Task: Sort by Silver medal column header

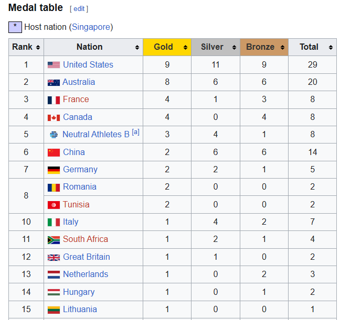Action: [x=216, y=47]
